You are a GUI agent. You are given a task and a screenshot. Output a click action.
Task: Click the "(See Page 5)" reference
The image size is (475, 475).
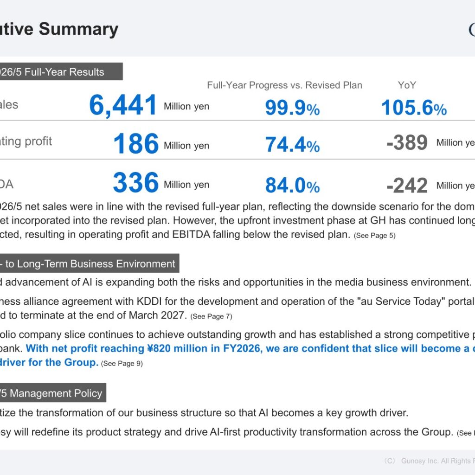coord(375,236)
